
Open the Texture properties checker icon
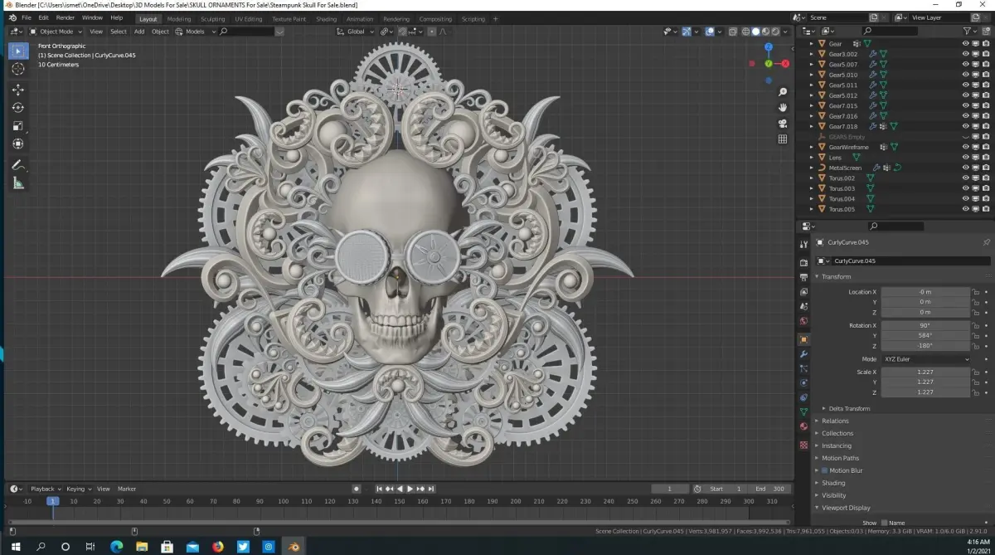tap(803, 445)
